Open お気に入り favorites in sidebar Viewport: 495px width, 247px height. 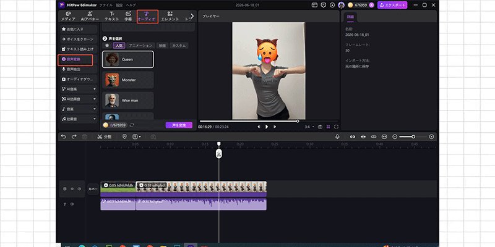(79, 29)
